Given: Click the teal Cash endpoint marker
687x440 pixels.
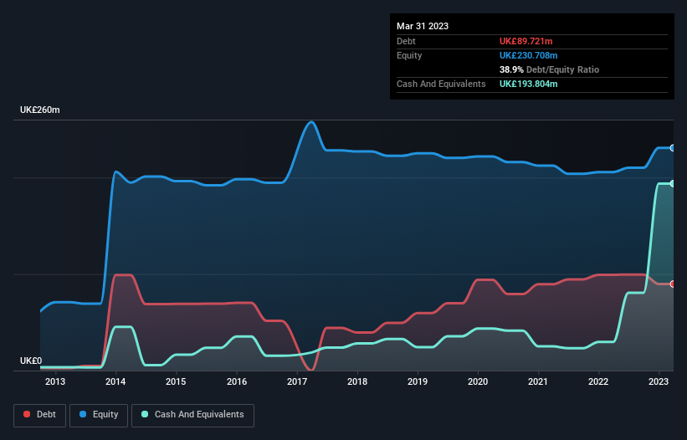Looking at the screenshot, I should (x=673, y=183).
